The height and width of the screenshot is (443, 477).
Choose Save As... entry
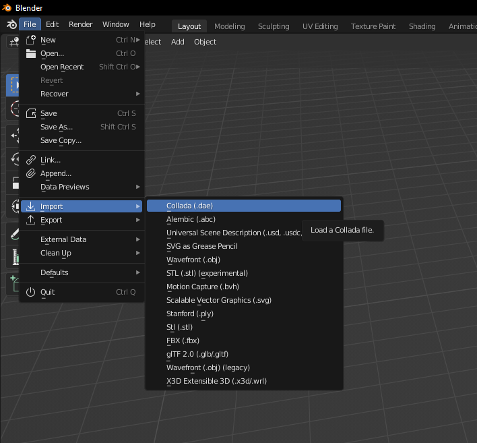pos(82,127)
